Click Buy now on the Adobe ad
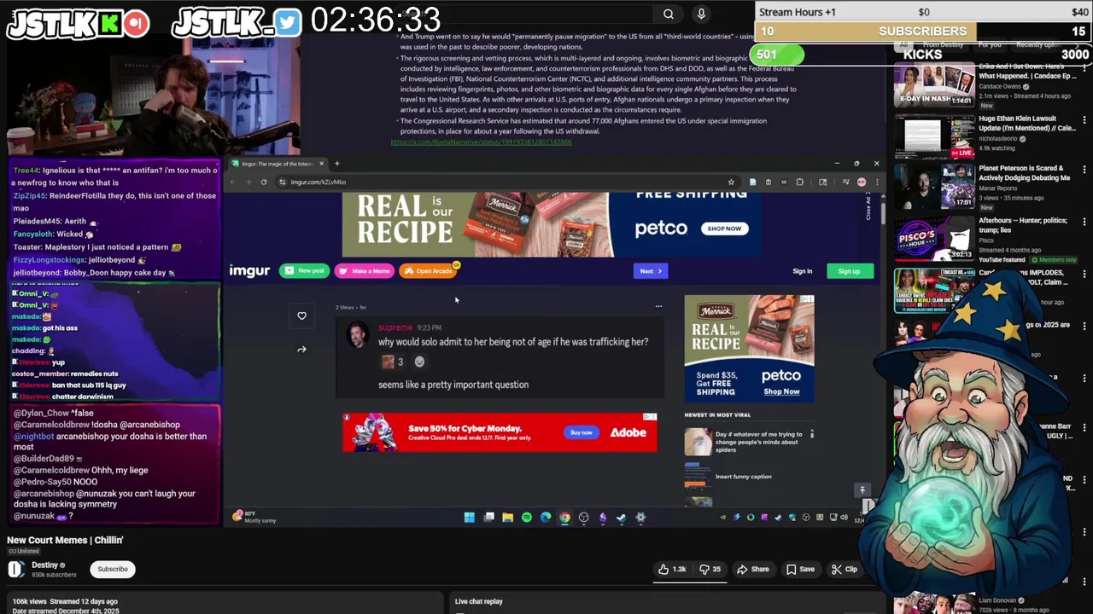The height and width of the screenshot is (614, 1093). click(x=581, y=432)
